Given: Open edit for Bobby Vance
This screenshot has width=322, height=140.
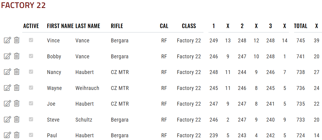Looking at the screenshot, I should [7, 56].
